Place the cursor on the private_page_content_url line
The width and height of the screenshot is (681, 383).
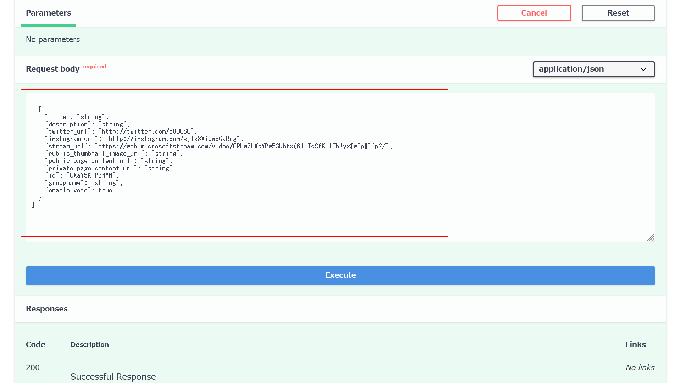pyautogui.click(x=111, y=169)
